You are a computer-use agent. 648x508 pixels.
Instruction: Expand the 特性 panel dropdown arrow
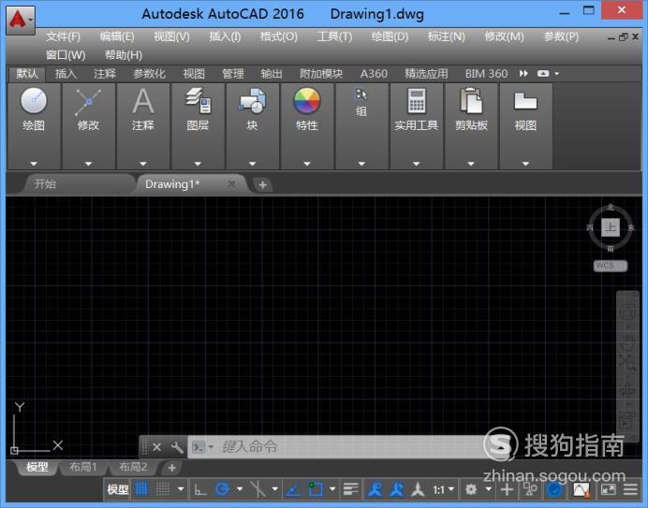coord(306,164)
